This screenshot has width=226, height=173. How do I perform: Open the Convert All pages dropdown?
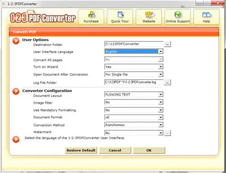click(x=161, y=59)
